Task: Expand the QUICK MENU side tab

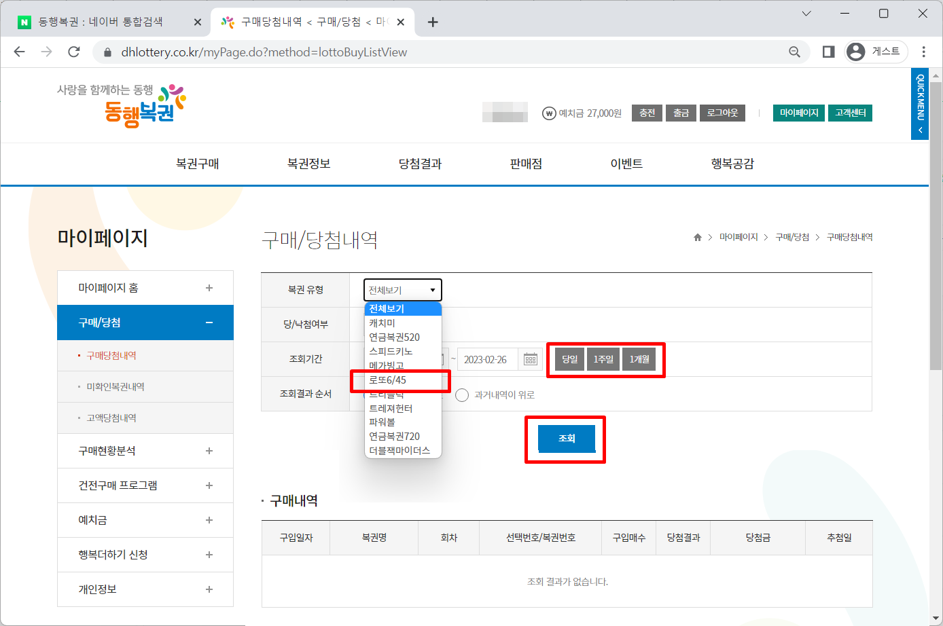Action: pos(920,104)
